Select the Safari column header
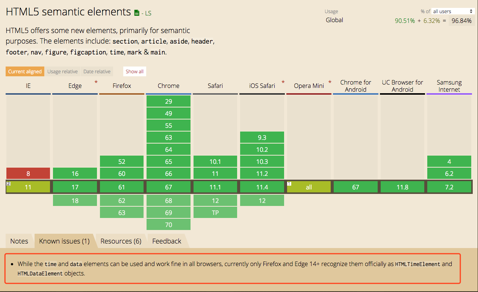The width and height of the screenshot is (478, 292). click(x=215, y=86)
